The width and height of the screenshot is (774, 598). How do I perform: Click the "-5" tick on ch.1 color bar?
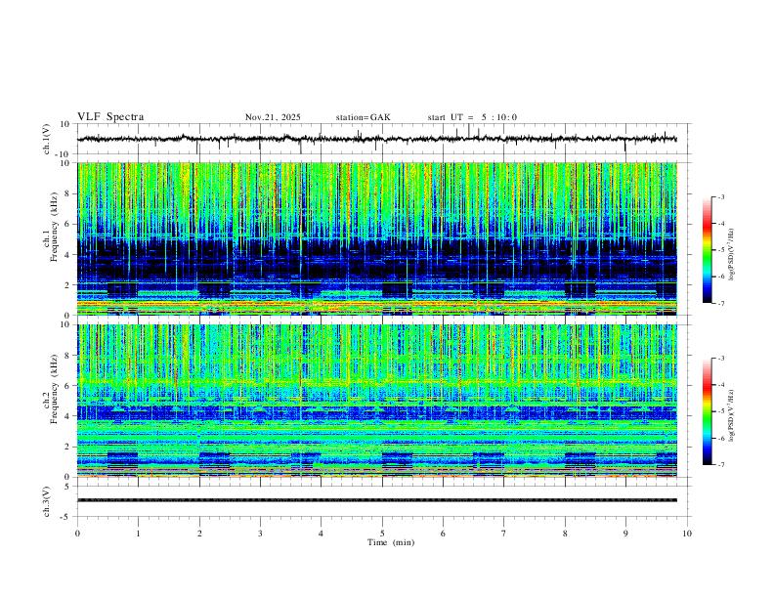(x=721, y=250)
